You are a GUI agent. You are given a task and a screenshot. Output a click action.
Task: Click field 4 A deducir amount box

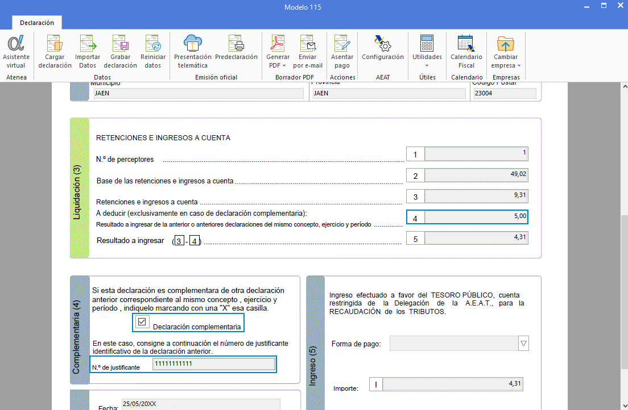(x=476, y=216)
